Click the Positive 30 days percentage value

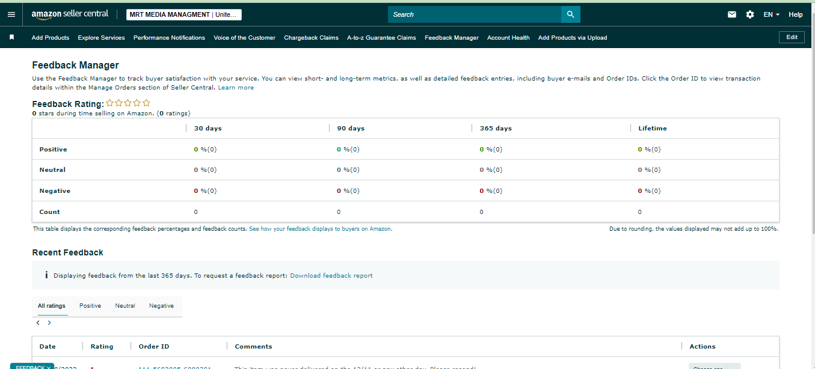(x=205, y=150)
